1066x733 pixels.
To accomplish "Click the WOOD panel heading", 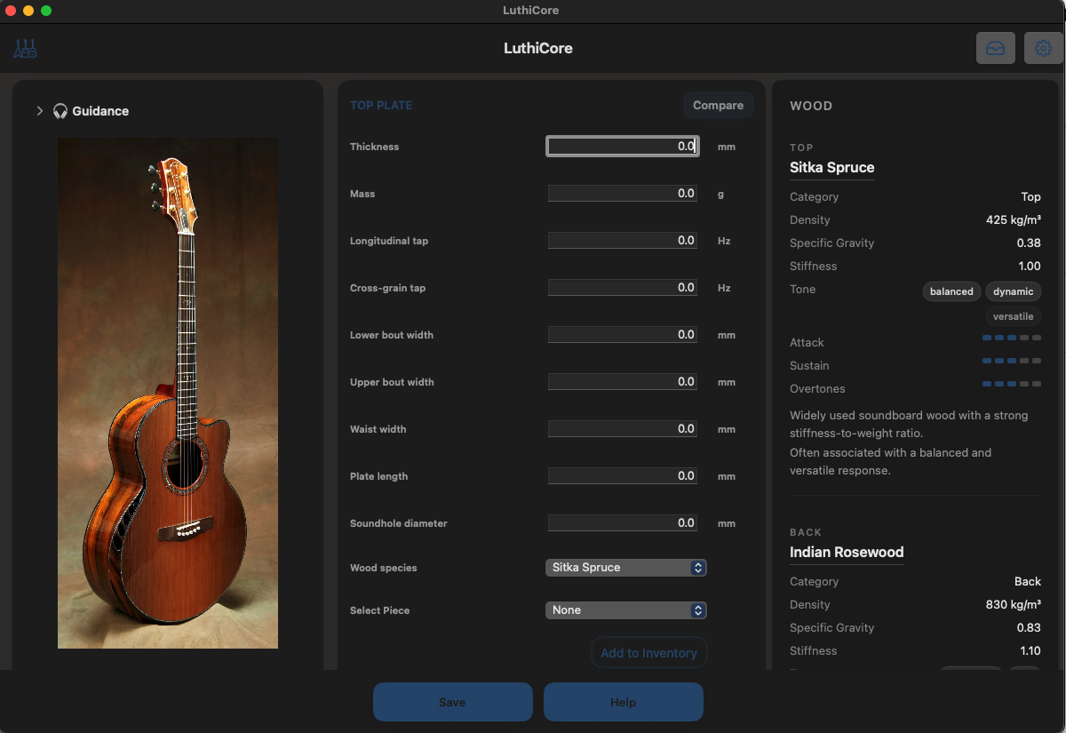I will click(811, 106).
